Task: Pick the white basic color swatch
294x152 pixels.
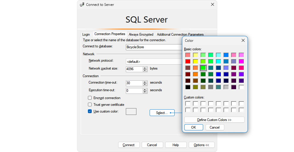Action: [x=241, y=87]
